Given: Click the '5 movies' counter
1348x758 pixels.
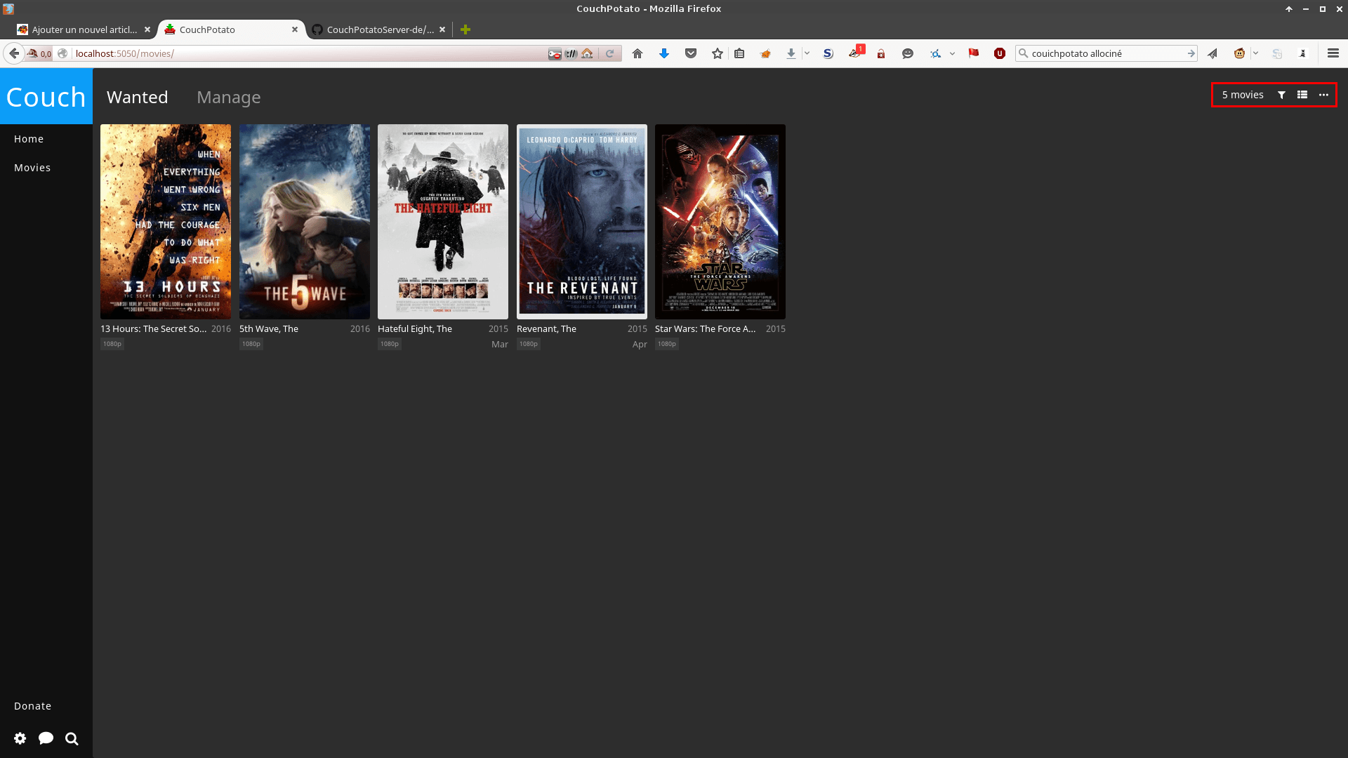Looking at the screenshot, I should point(1243,95).
